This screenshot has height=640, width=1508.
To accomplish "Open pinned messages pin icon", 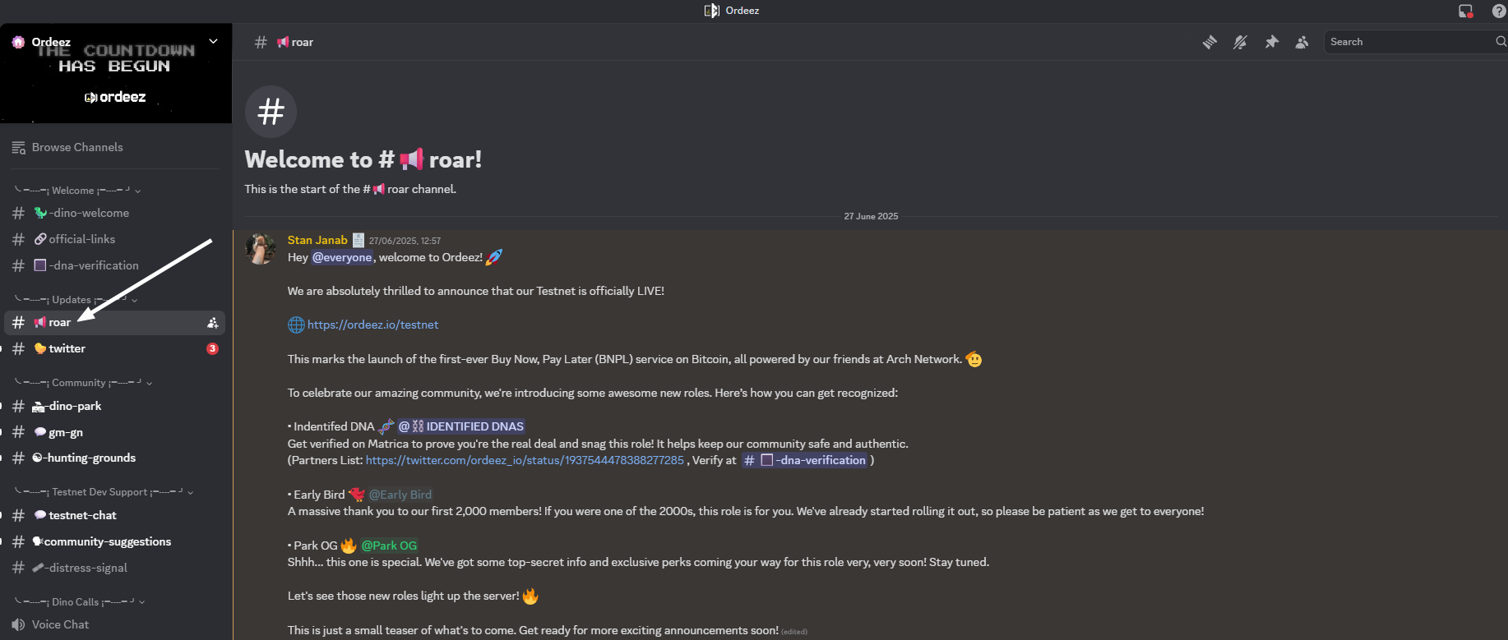I will point(1271,42).
